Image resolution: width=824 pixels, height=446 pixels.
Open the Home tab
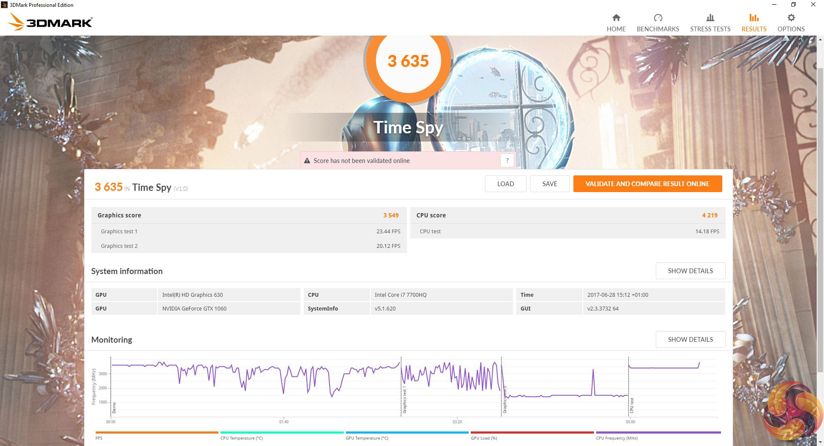click(616, 23)
